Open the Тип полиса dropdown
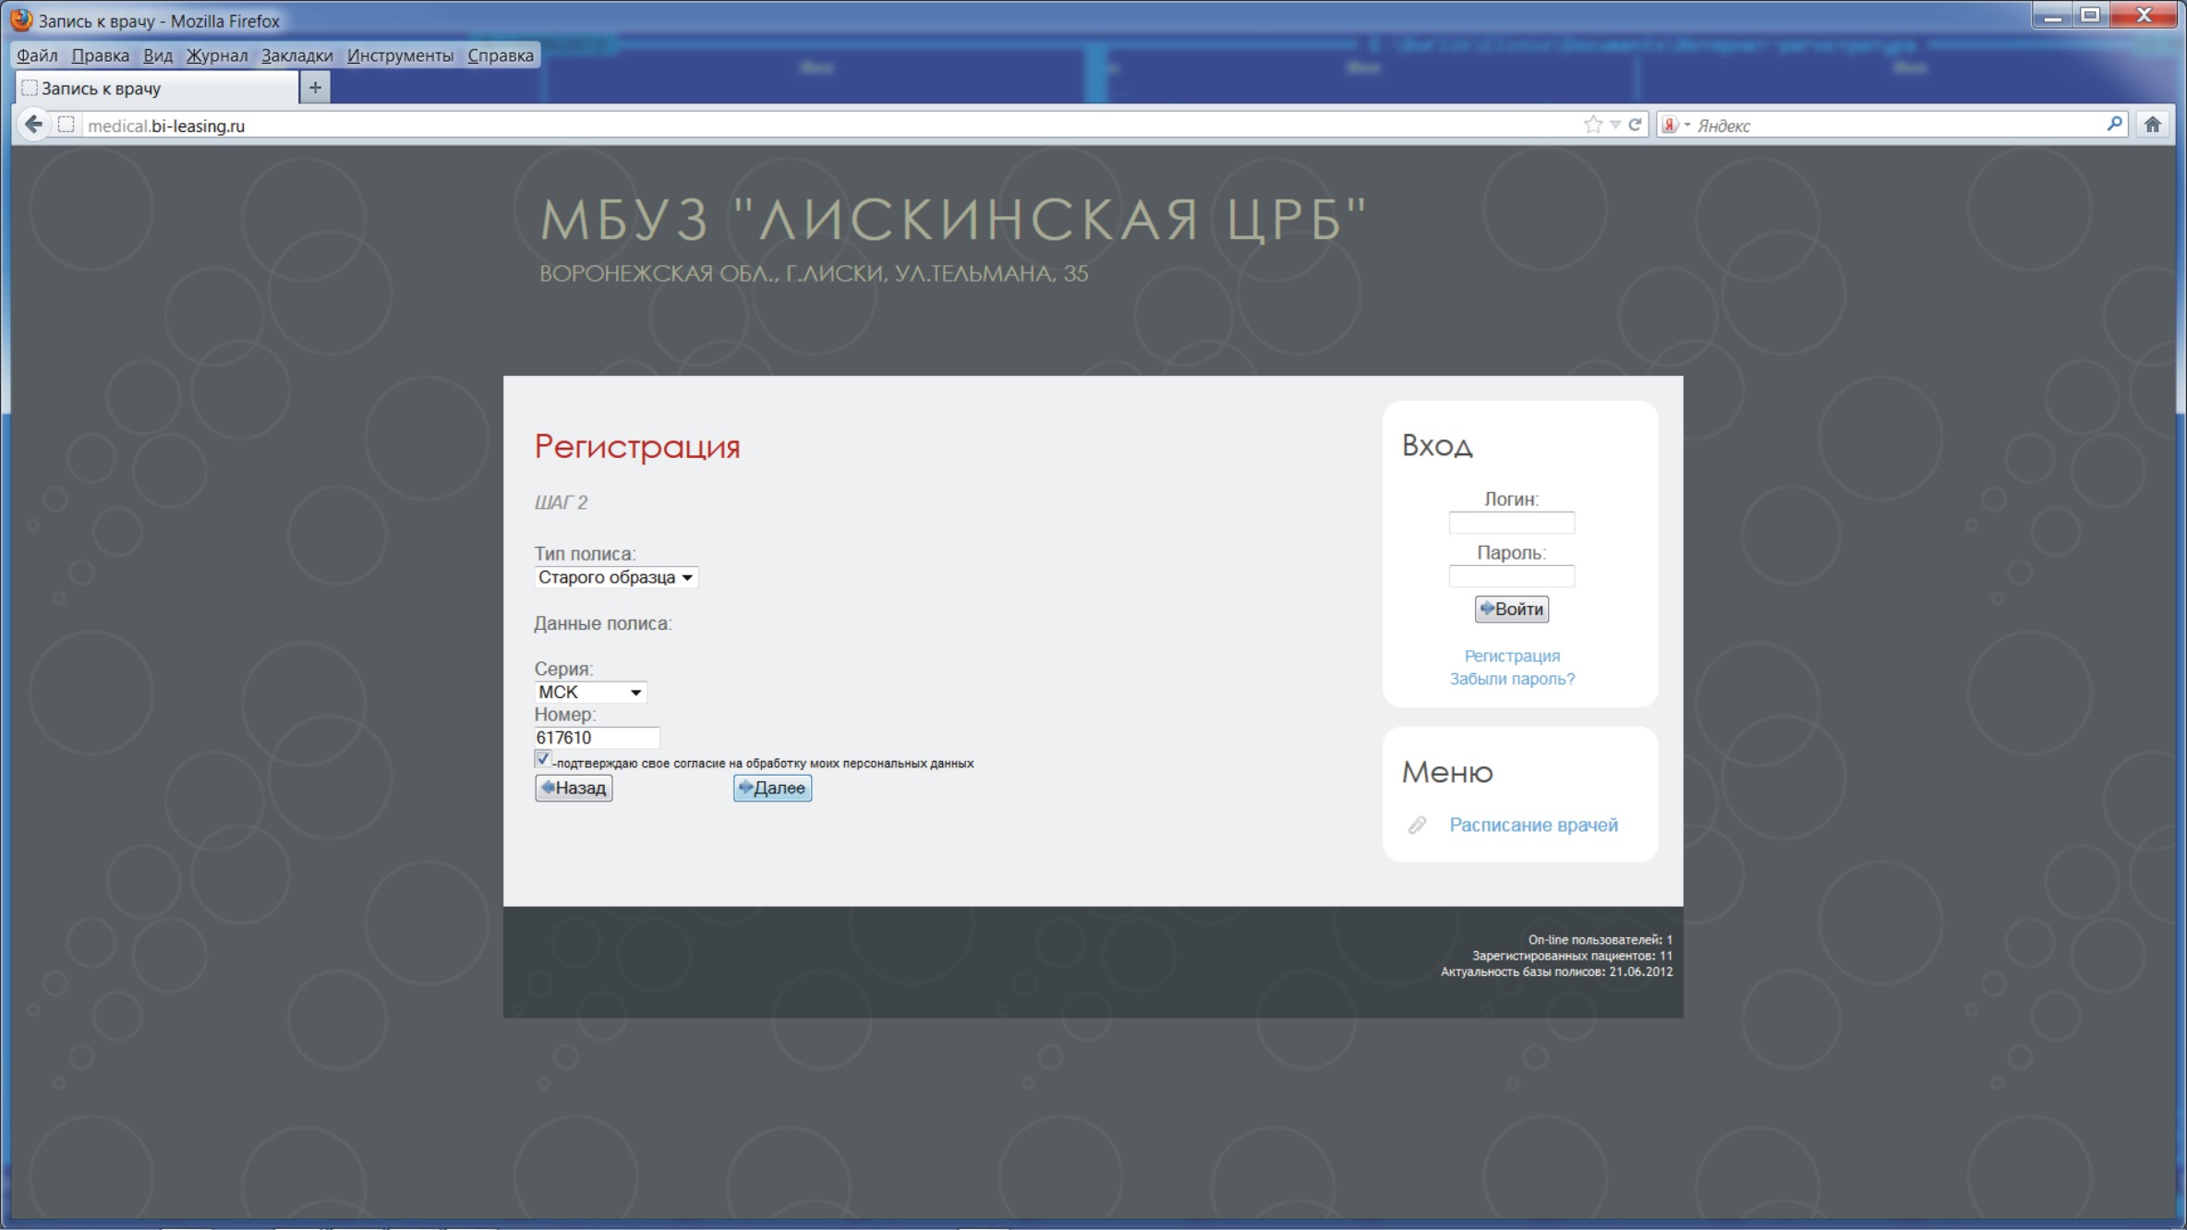This screenshot has width=2187, height=1230. tap(616, 577)
